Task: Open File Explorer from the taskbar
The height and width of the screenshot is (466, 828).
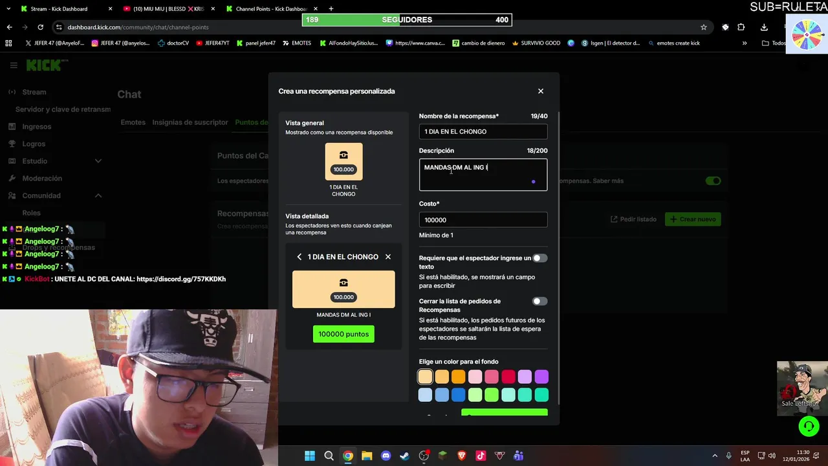Action: tap(367, 456)
